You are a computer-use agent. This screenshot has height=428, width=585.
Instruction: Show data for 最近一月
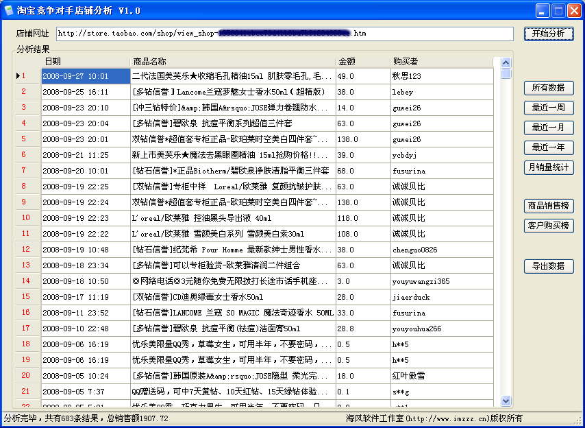click(x=548, y=128)
